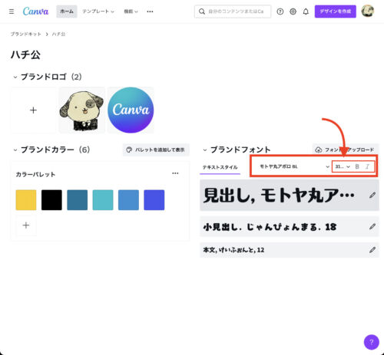Toggle italic for heading font

point(367,166)
